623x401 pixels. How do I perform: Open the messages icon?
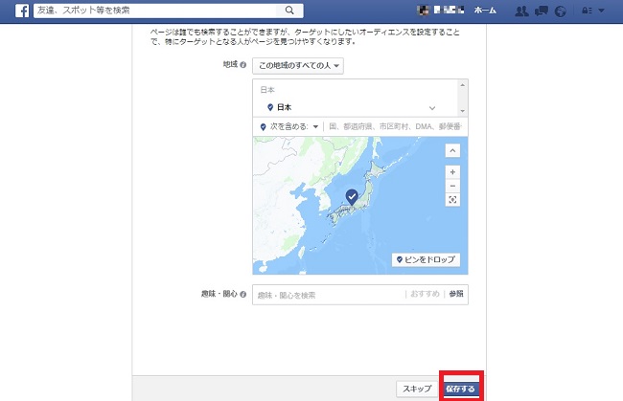click(542, 11)
